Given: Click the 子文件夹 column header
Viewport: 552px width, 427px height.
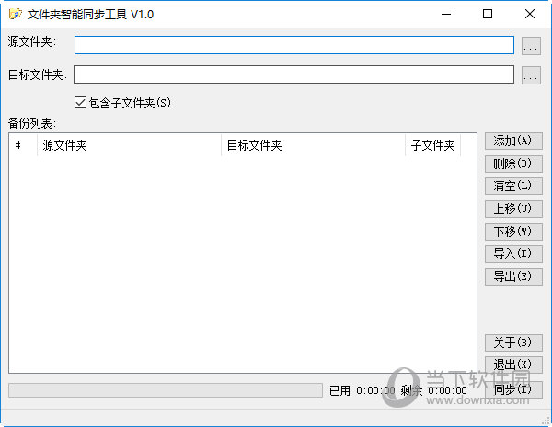Looking at the screenshot, I should (x=433, y=145).
